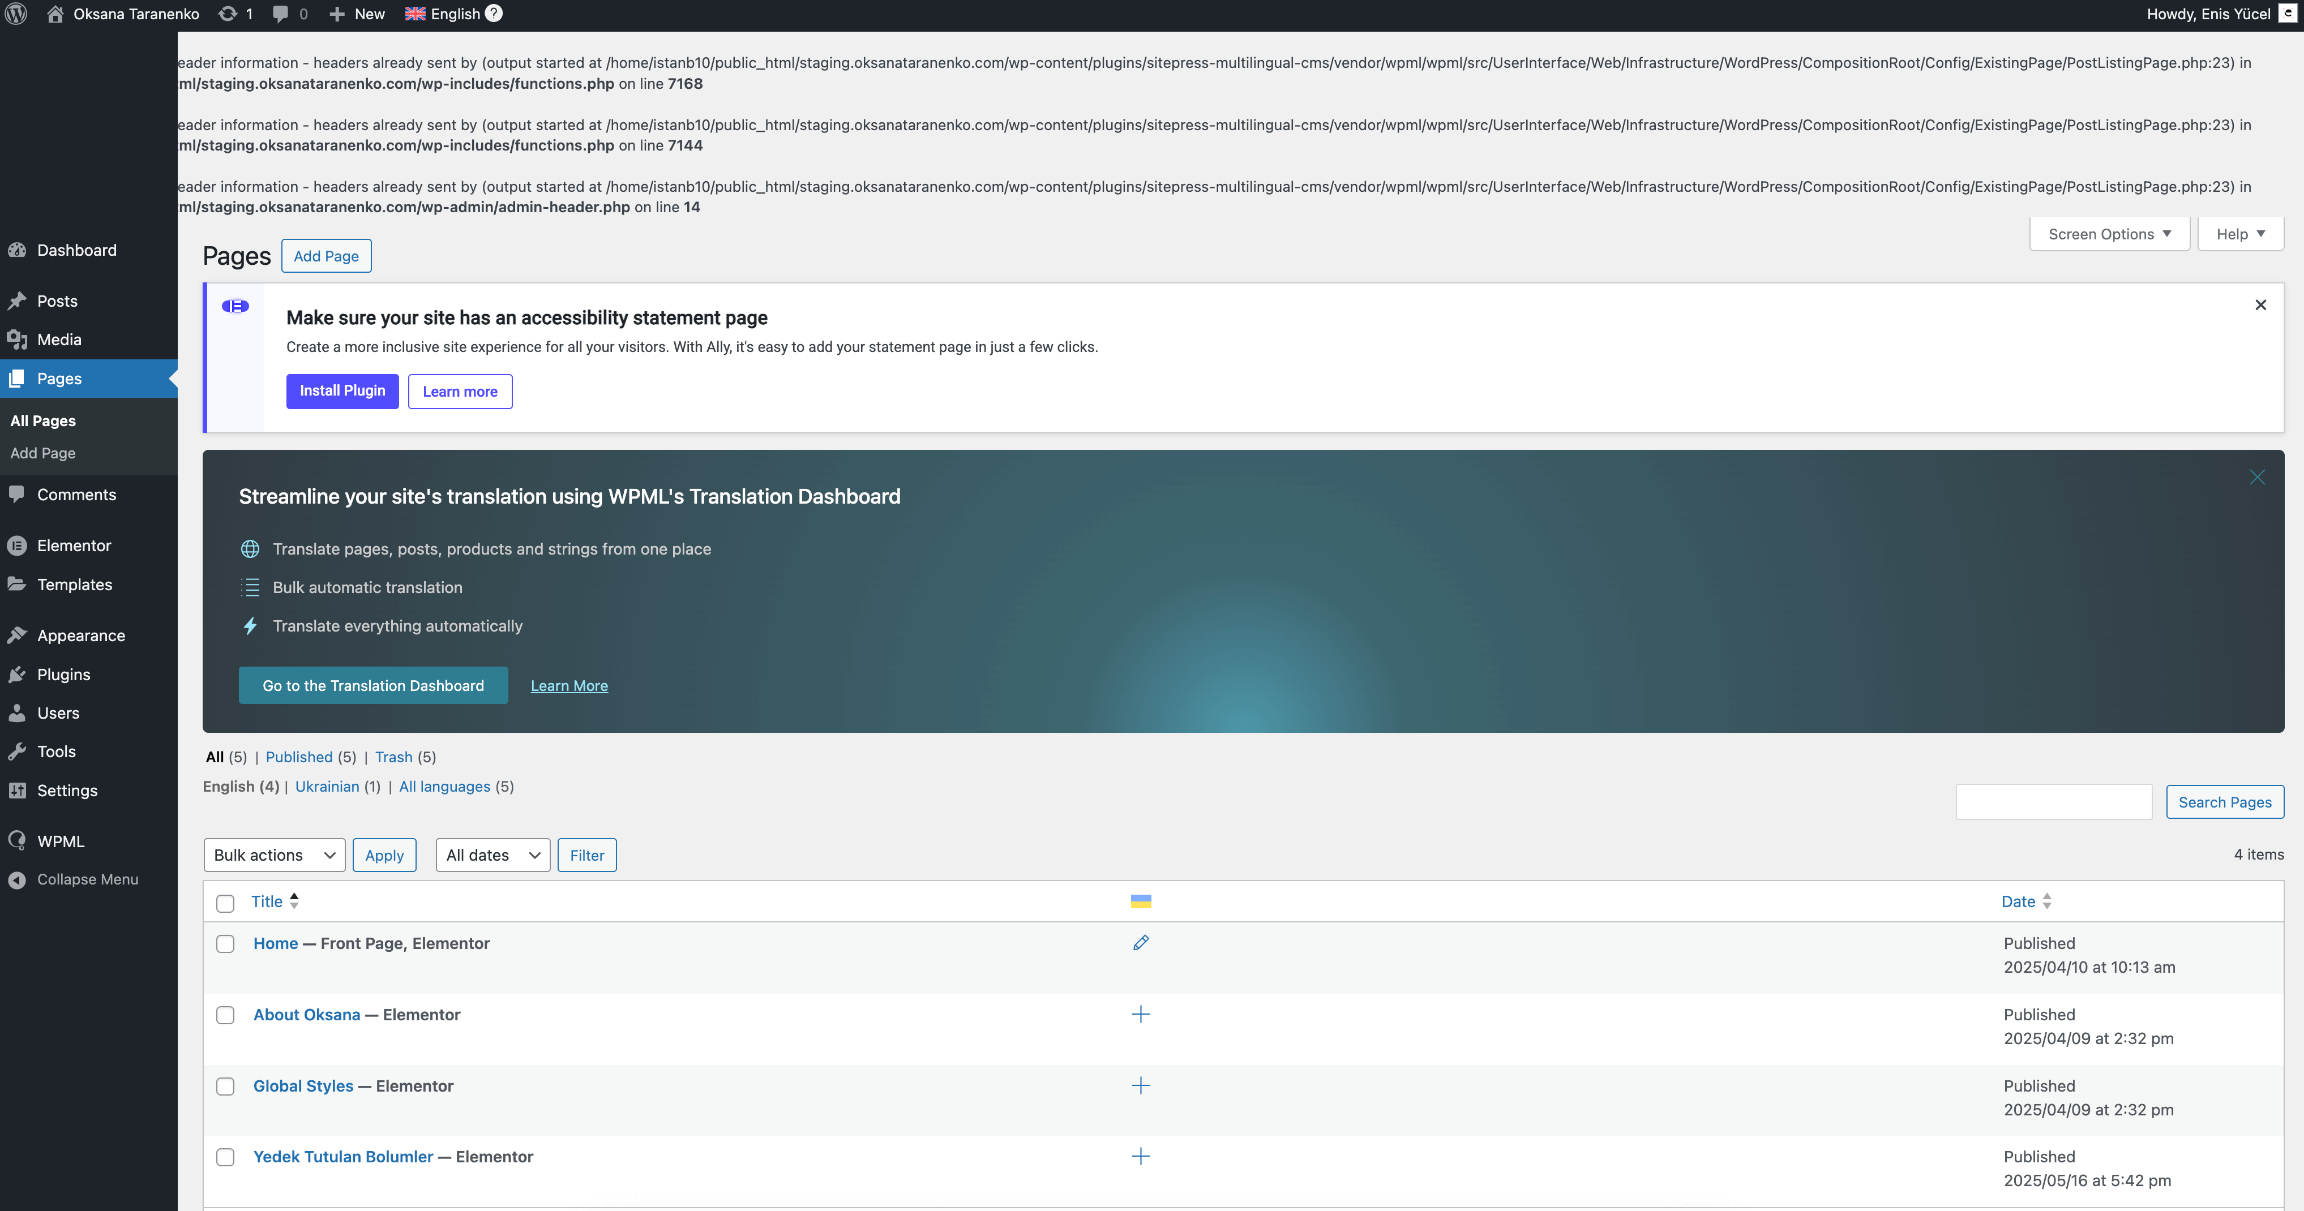
Task: Open the Pages menu in sidebar
Action: [x=88, y=379]
